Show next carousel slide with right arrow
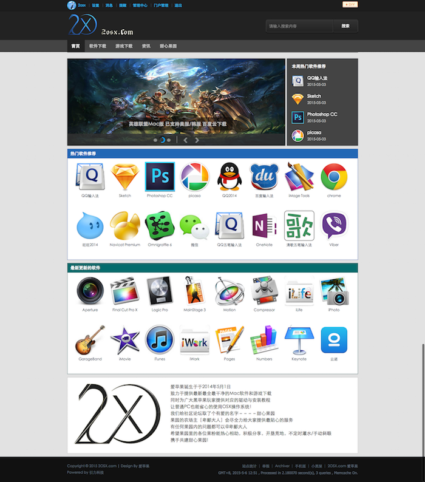Screen dimensions: 425x482 (x=197, y=140)
